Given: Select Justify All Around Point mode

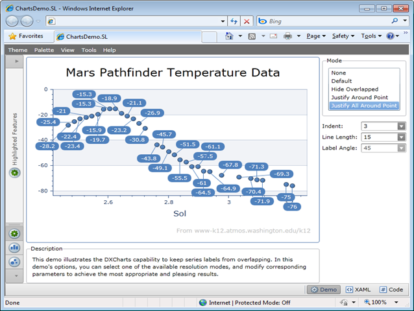Looking at the screenshot, I should point(364,106).
